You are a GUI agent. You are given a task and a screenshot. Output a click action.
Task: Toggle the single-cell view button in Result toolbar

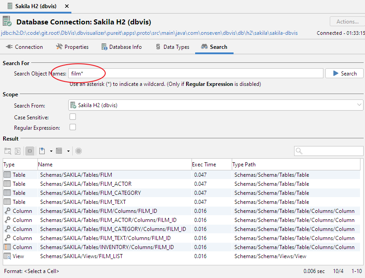[x=30, y=151]
